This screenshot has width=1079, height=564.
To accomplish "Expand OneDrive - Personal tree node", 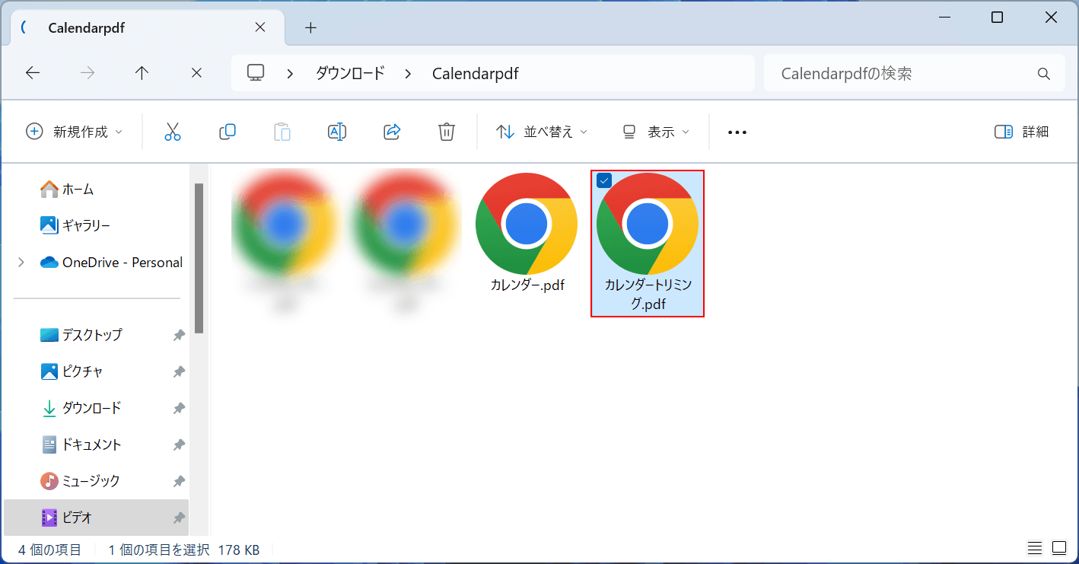I will (21, 262).
